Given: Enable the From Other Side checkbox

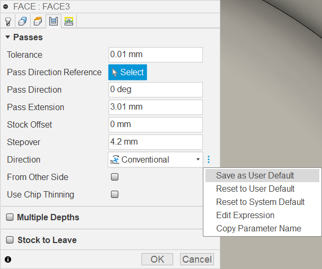Looking at the screenshot, I should coord(114,177).
